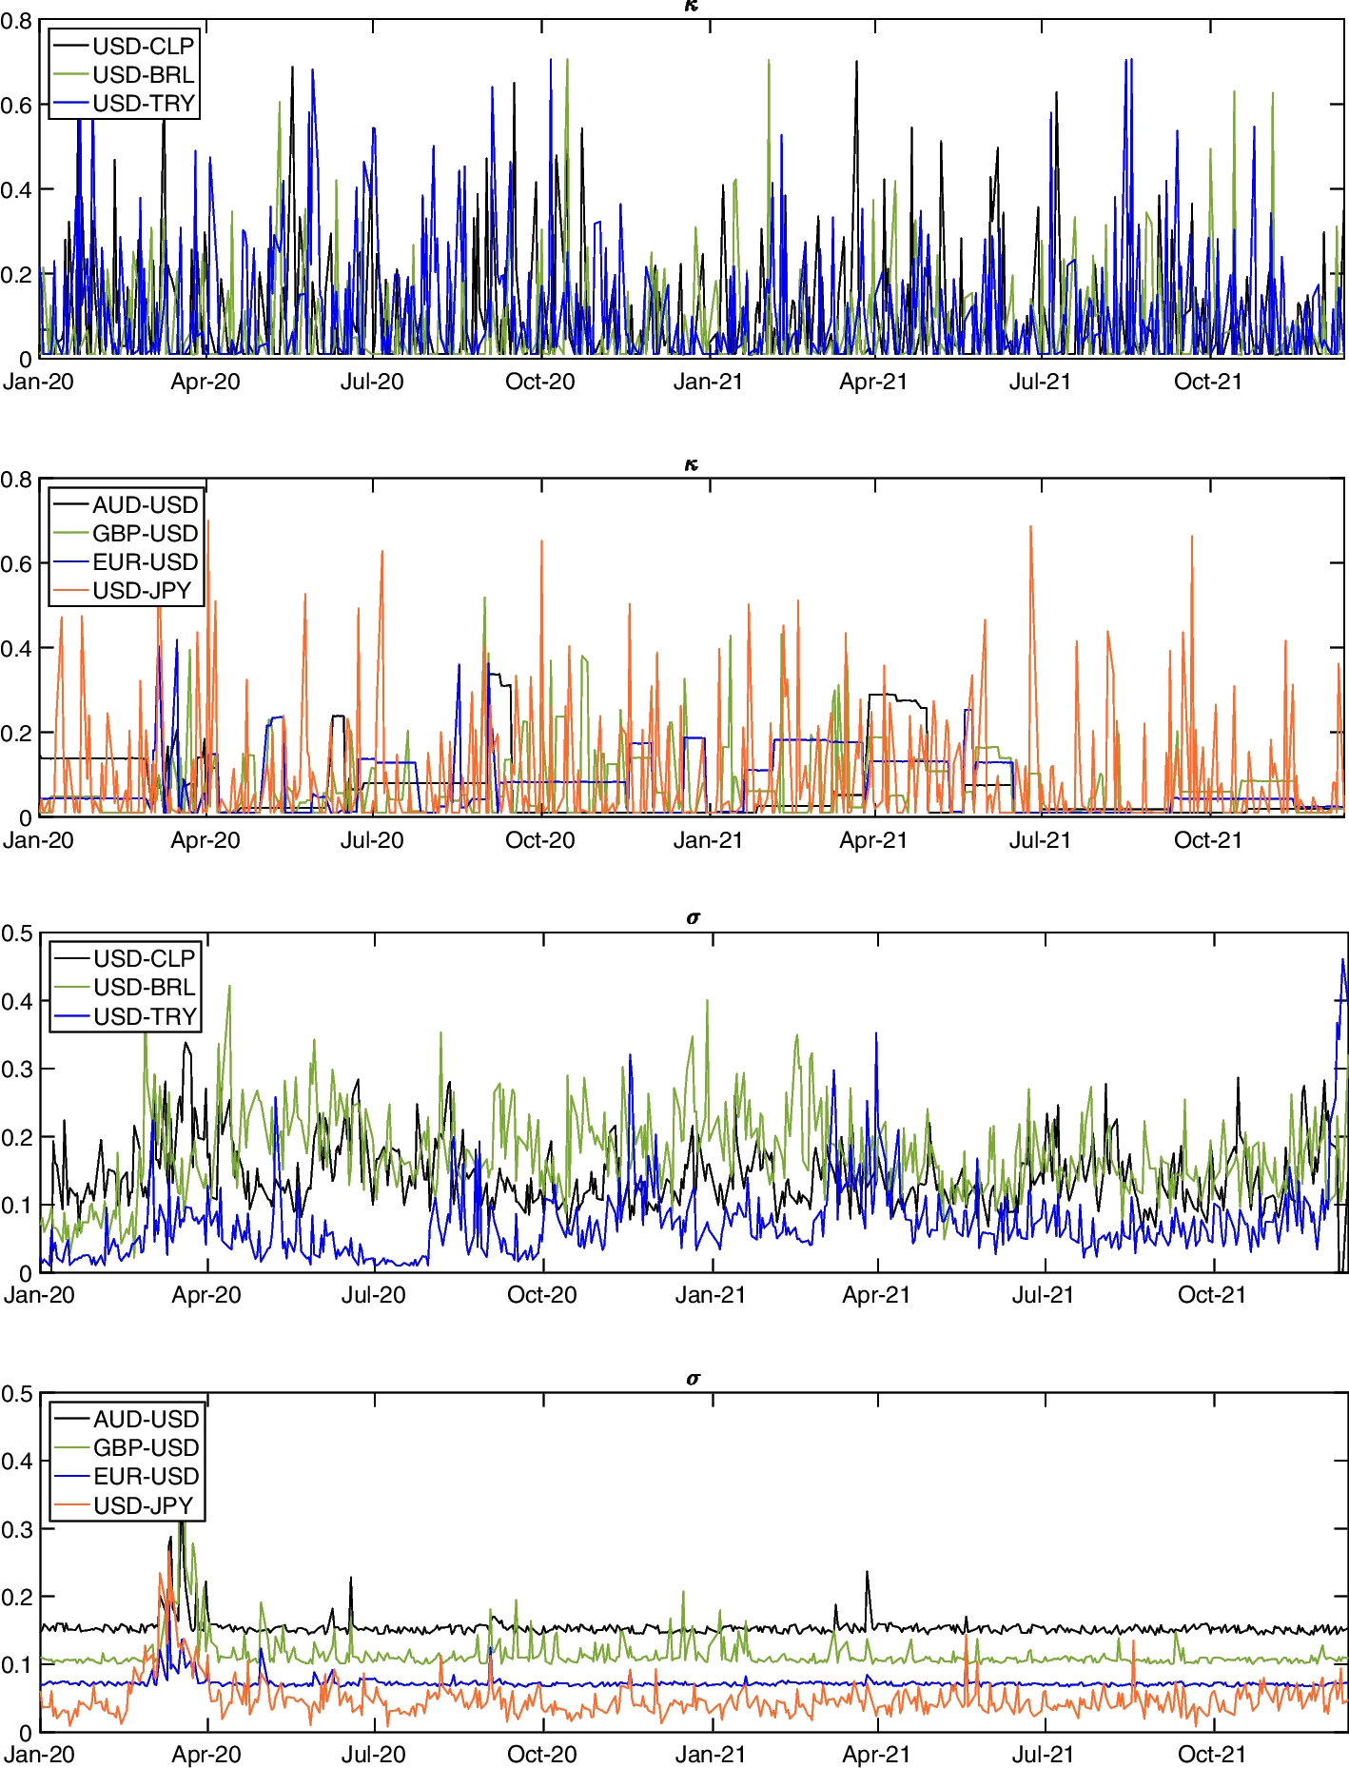
Task: Select Oct-21 tick label under second κ chart
Action: (1208, 840)
